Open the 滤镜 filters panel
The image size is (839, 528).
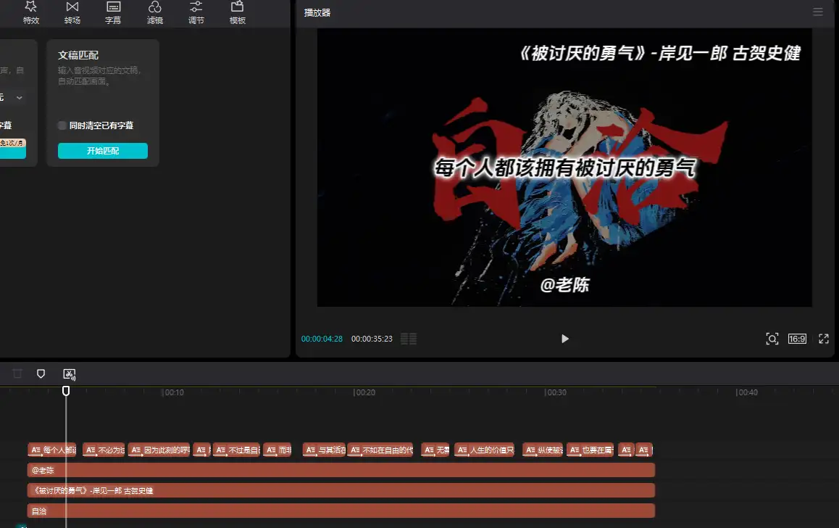click(154, 12)
